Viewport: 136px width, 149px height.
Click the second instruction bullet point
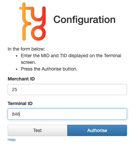point(17,69)
